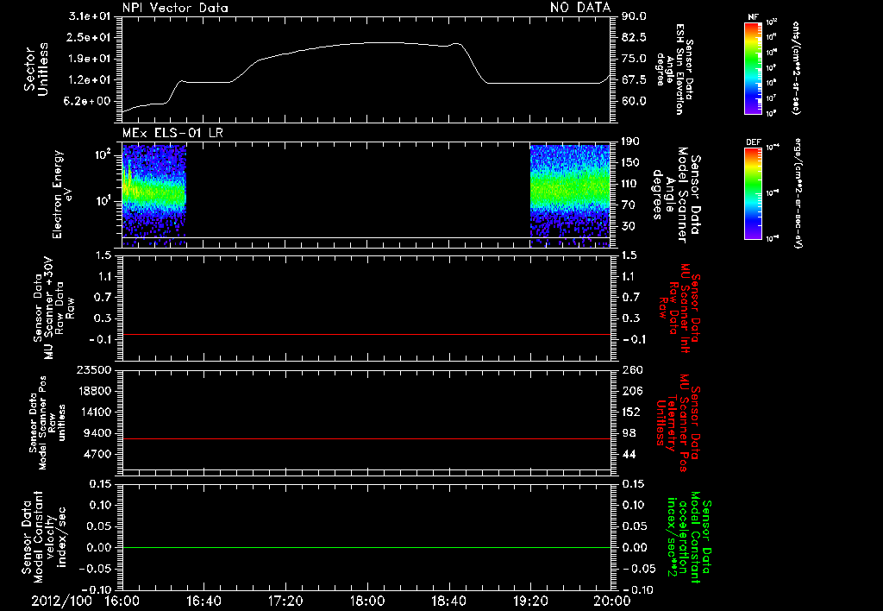This screenshot has width=883, height=611.
Task: Click the '19:20' time axis label
Action: coord(530,601)
